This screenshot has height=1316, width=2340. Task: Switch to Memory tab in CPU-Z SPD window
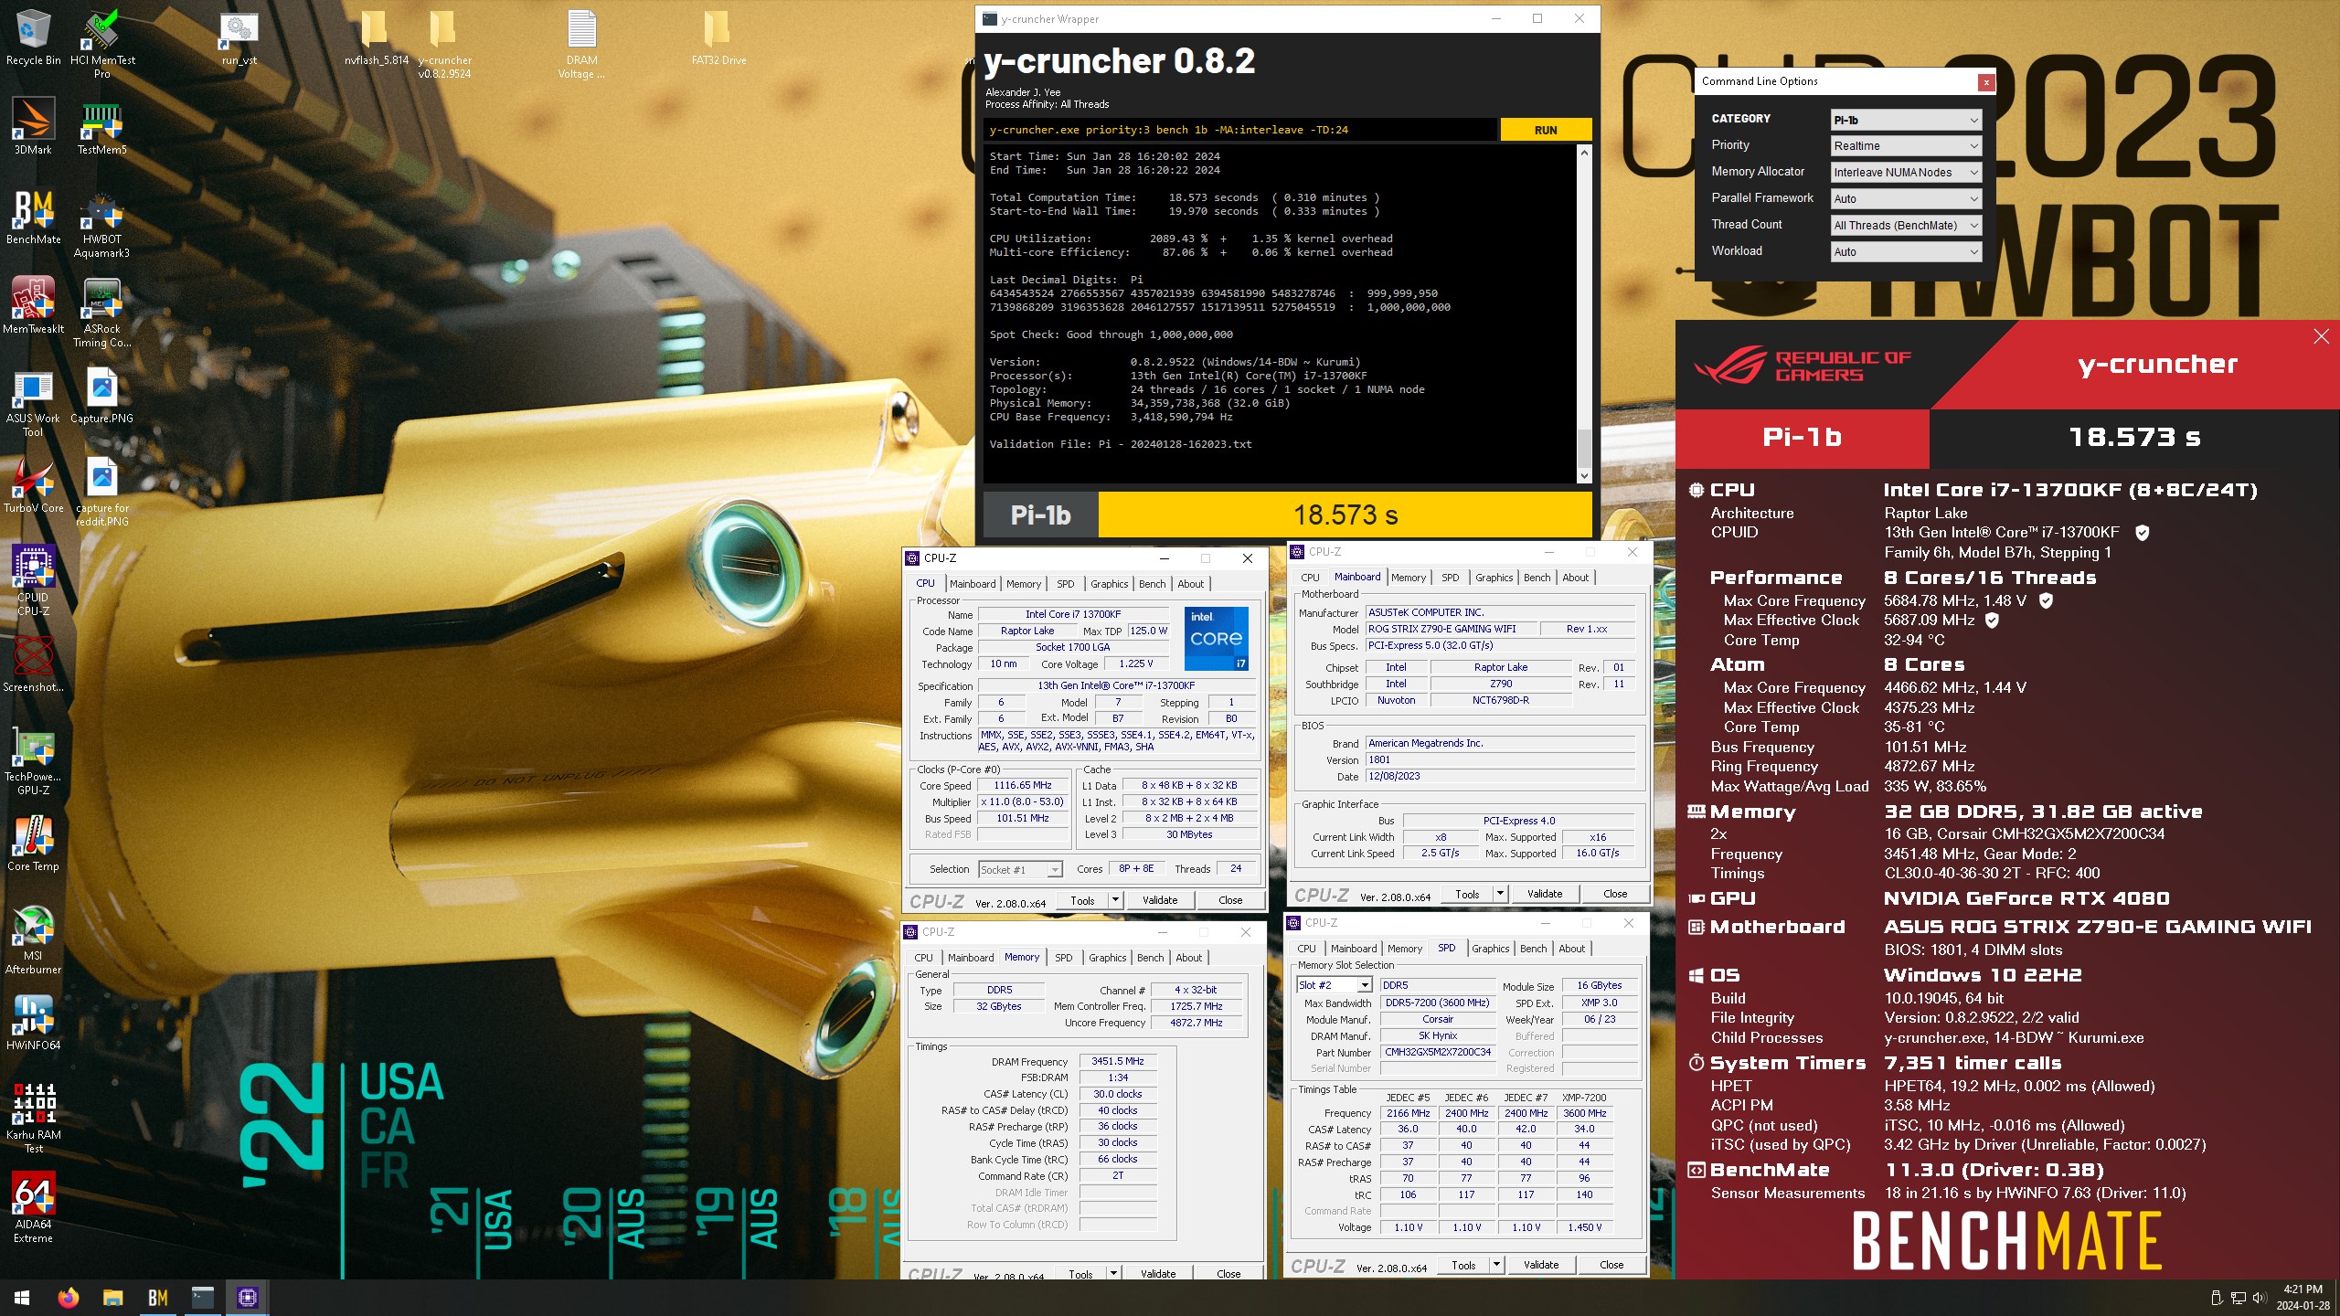[x=1404, y=949]
